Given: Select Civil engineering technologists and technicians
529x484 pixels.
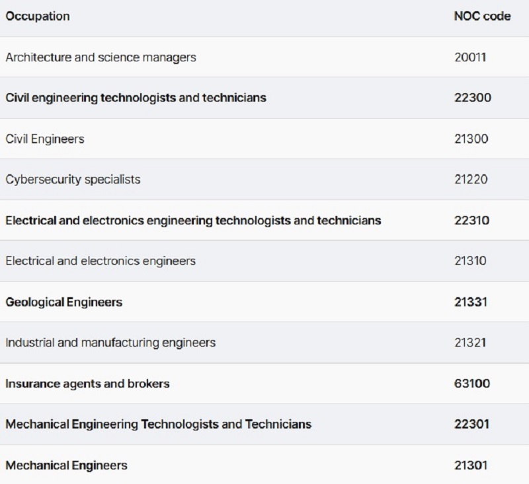Looking at the screenshot, I should click(136, 98).
